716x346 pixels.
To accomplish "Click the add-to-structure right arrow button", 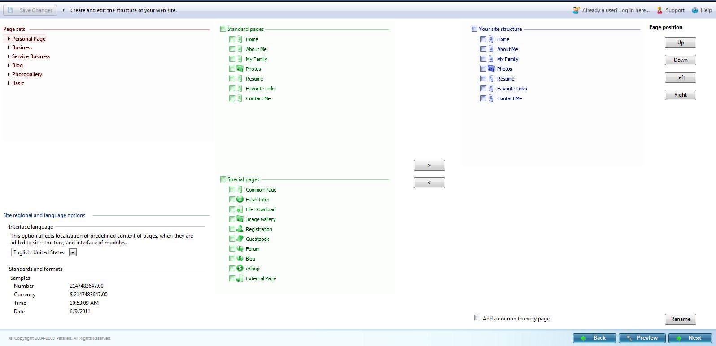I will click(429, 165).
